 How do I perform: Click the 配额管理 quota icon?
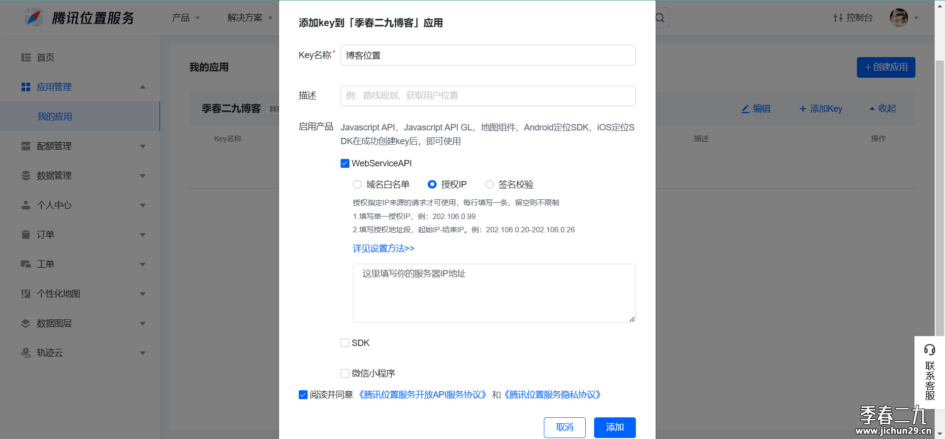click(x=26, y=146)
